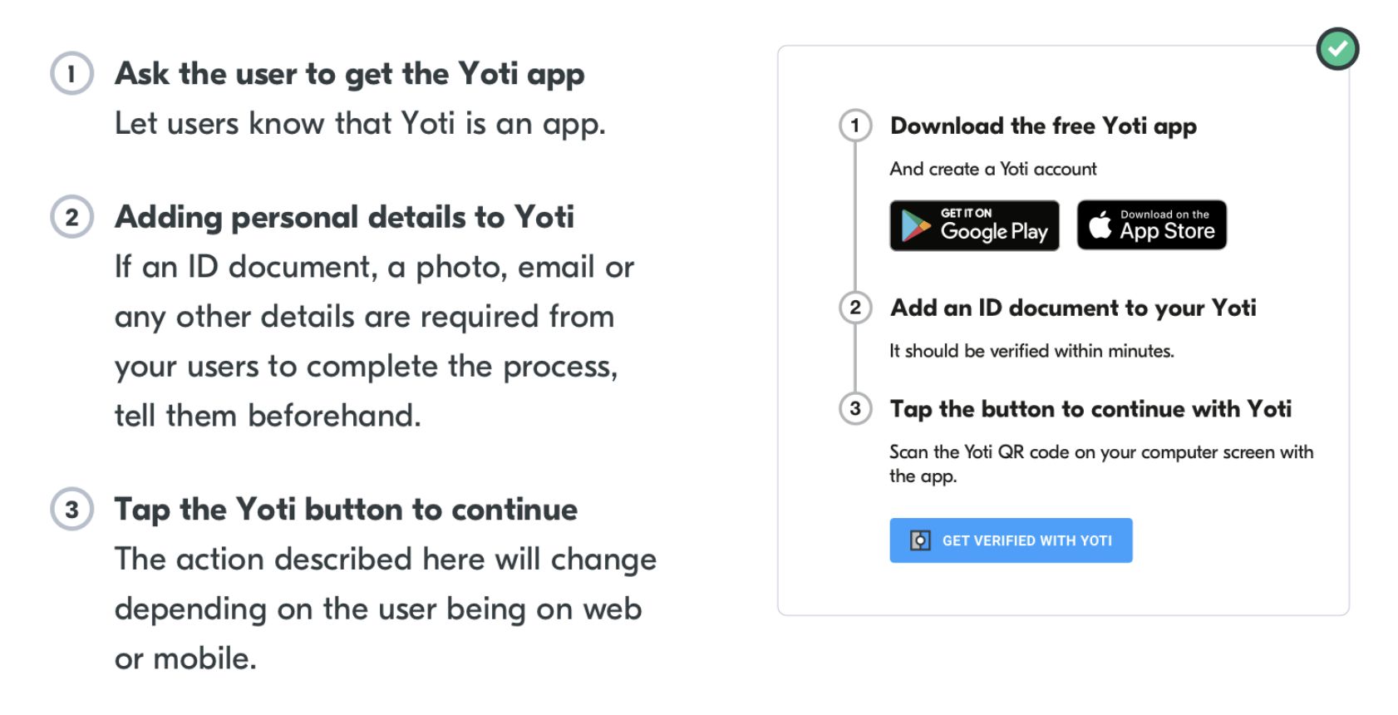Click the Get Verified with Yoti button
The width and height of the screenshot is (1398, 715).
(x=1011, y=540)
